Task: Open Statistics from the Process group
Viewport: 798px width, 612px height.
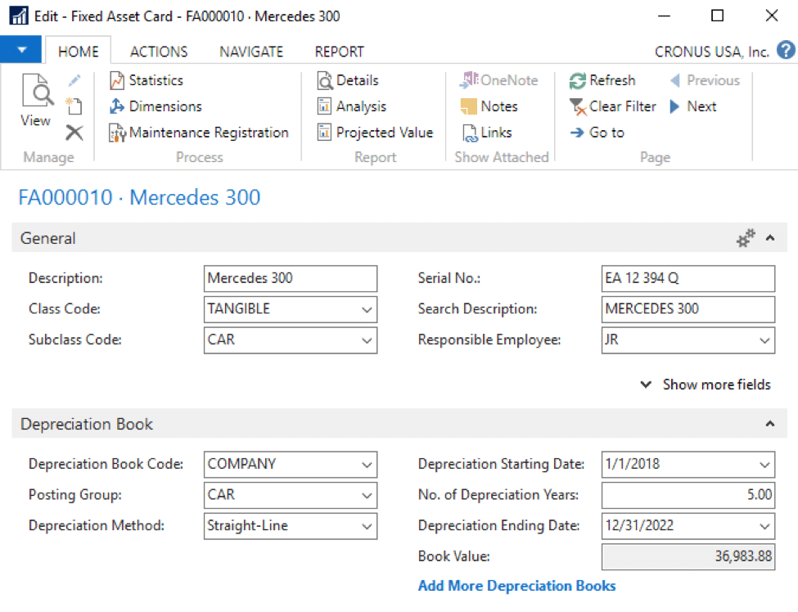Action: pos(147,80)
